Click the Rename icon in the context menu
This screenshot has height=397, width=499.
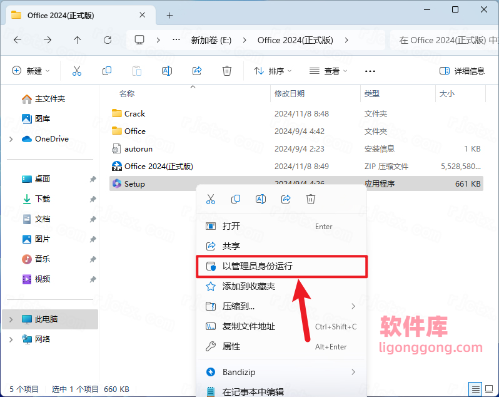261,200
